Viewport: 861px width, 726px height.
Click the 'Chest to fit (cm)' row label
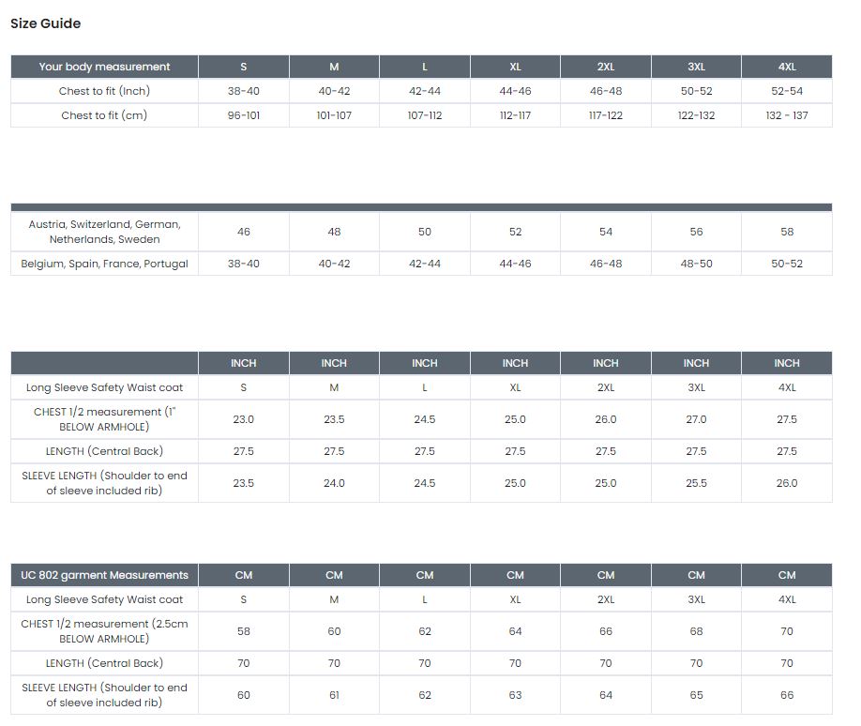pos(104,115)
